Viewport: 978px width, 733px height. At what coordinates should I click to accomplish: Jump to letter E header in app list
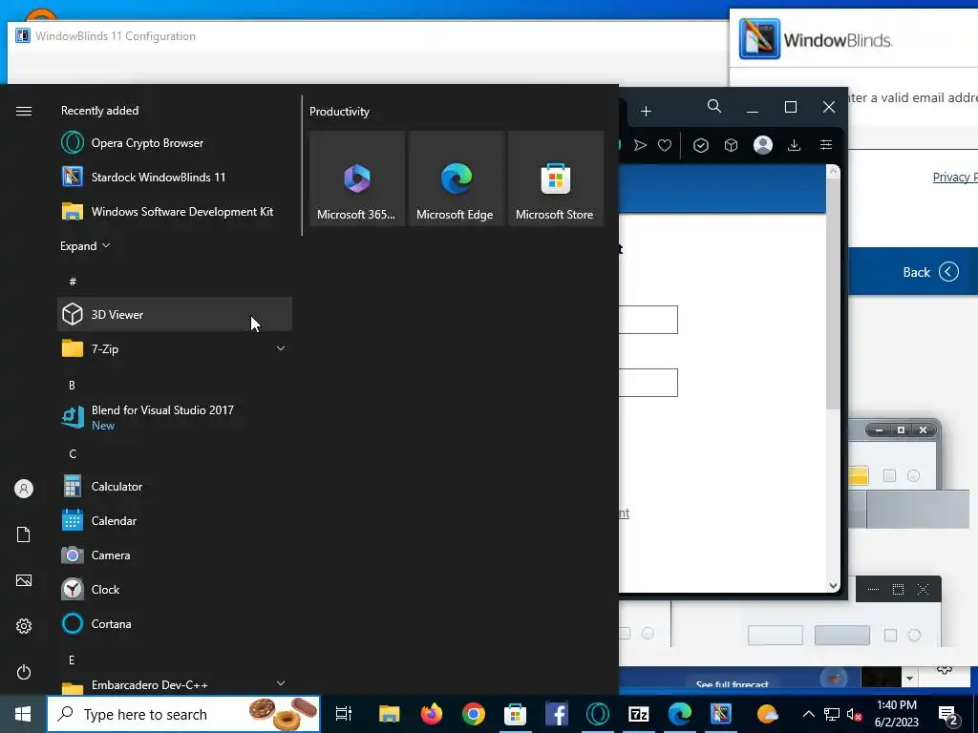[72, 660]
